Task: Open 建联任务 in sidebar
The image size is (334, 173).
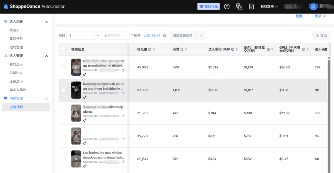Action: click(16, 39)
